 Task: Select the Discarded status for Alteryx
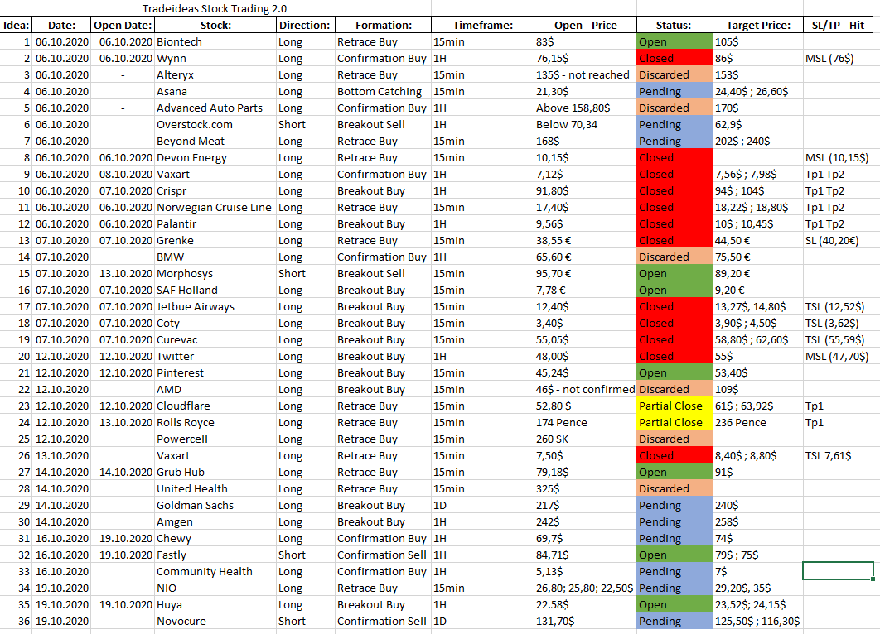tap(675, 75)
